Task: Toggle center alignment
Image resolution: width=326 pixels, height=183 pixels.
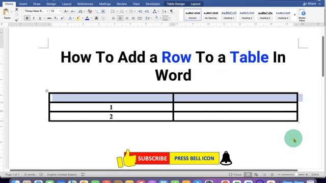Action: click(x=120, y=18)
